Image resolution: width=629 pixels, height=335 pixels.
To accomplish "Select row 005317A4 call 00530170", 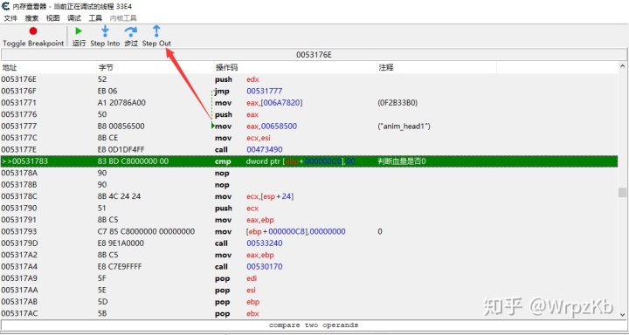I will click(x=309, y=266).
